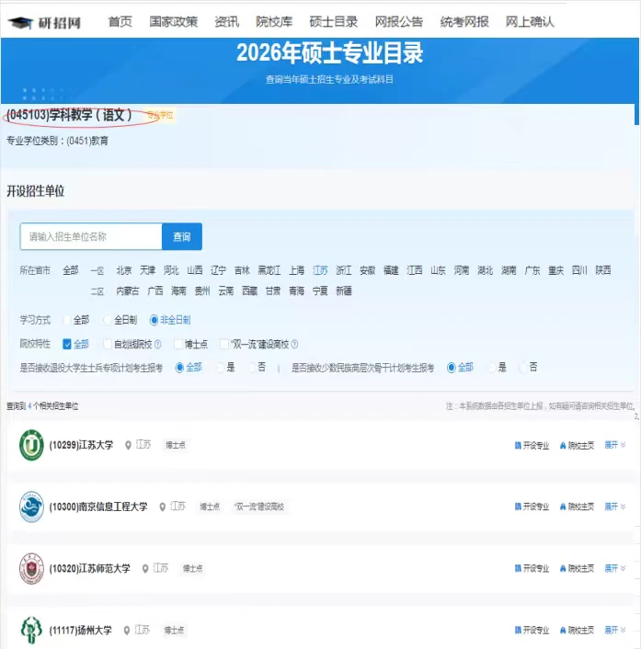This screenshot has width=641, height=649.
Task: Open the 扬州大学 university logo
Action: (31, 630)
